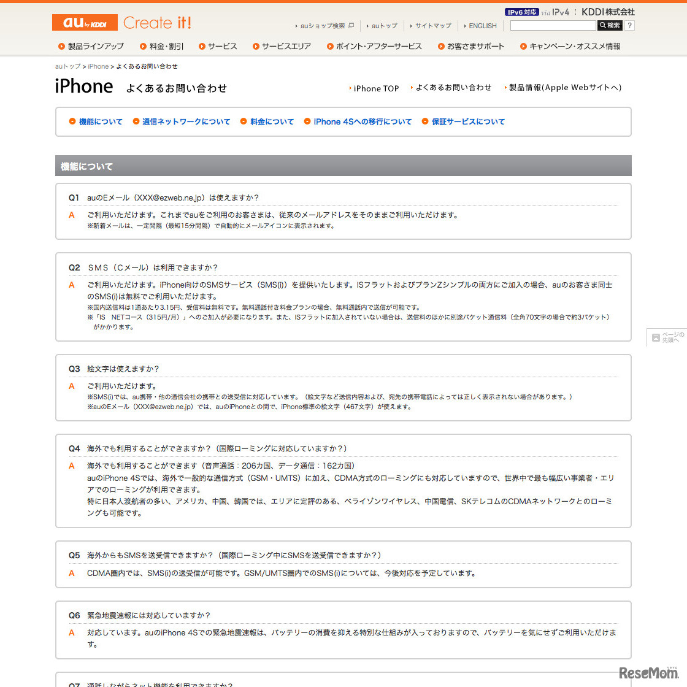Click the au by KDDI logo
The width and height of the screenshot is (687, 687).
pos(84,22)
